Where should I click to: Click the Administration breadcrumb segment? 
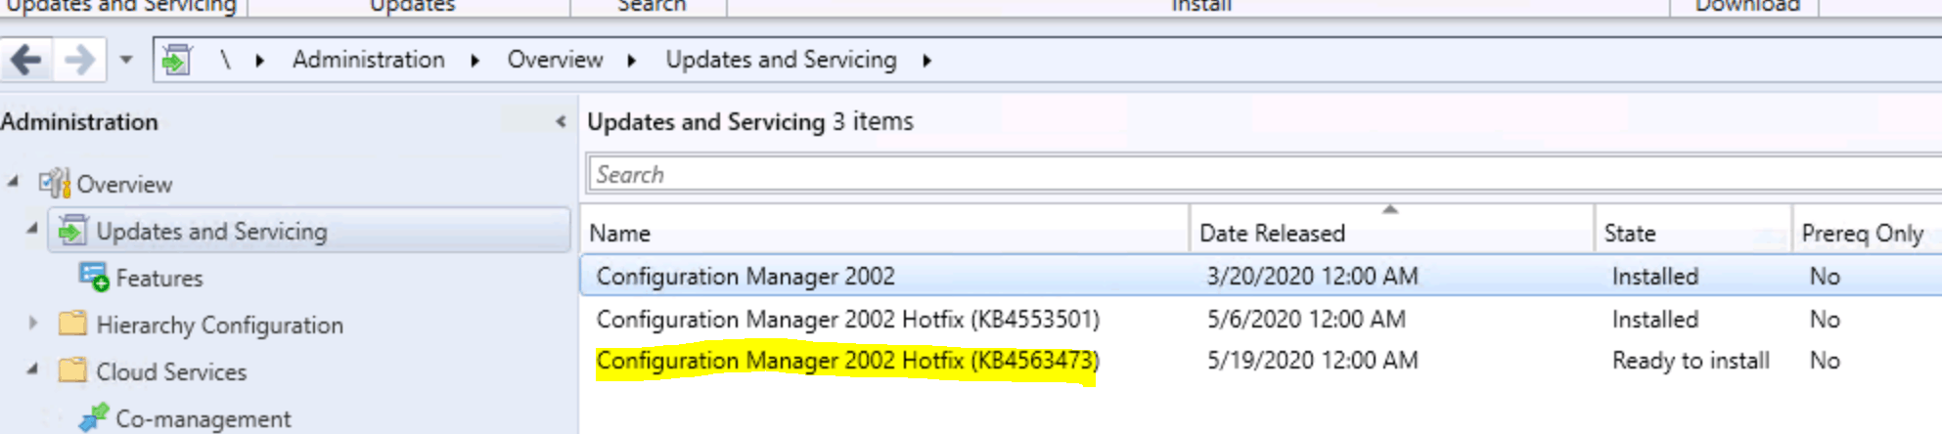pyautogui.click(x=368, y=61)
